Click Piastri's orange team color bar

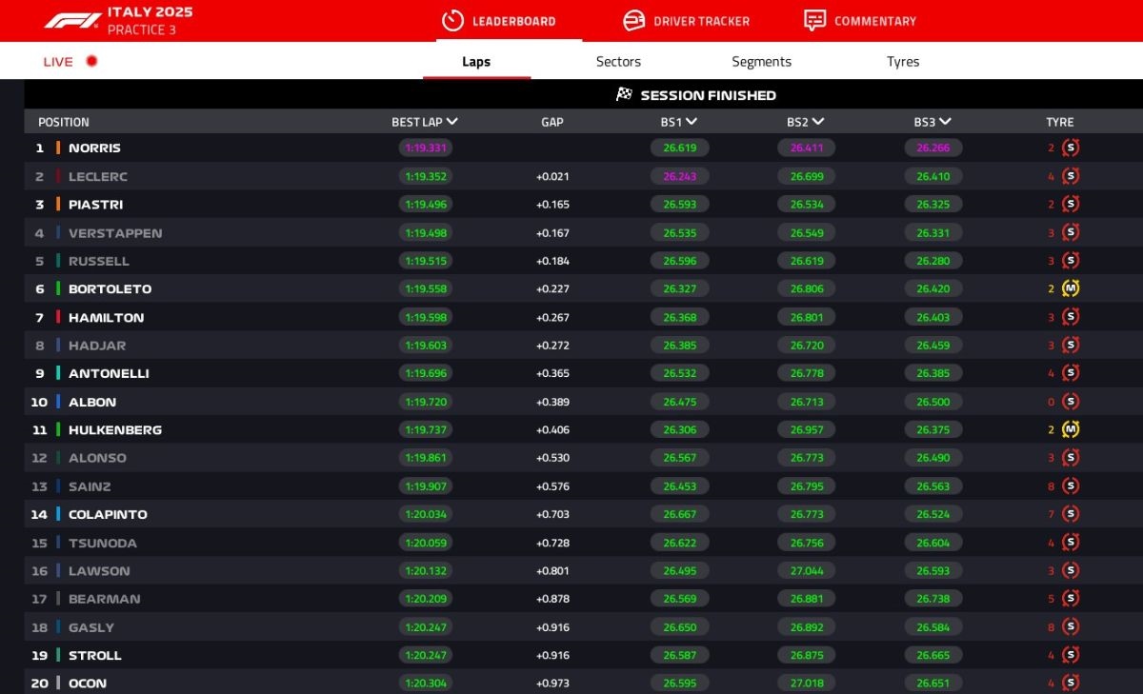click(58, 205)
